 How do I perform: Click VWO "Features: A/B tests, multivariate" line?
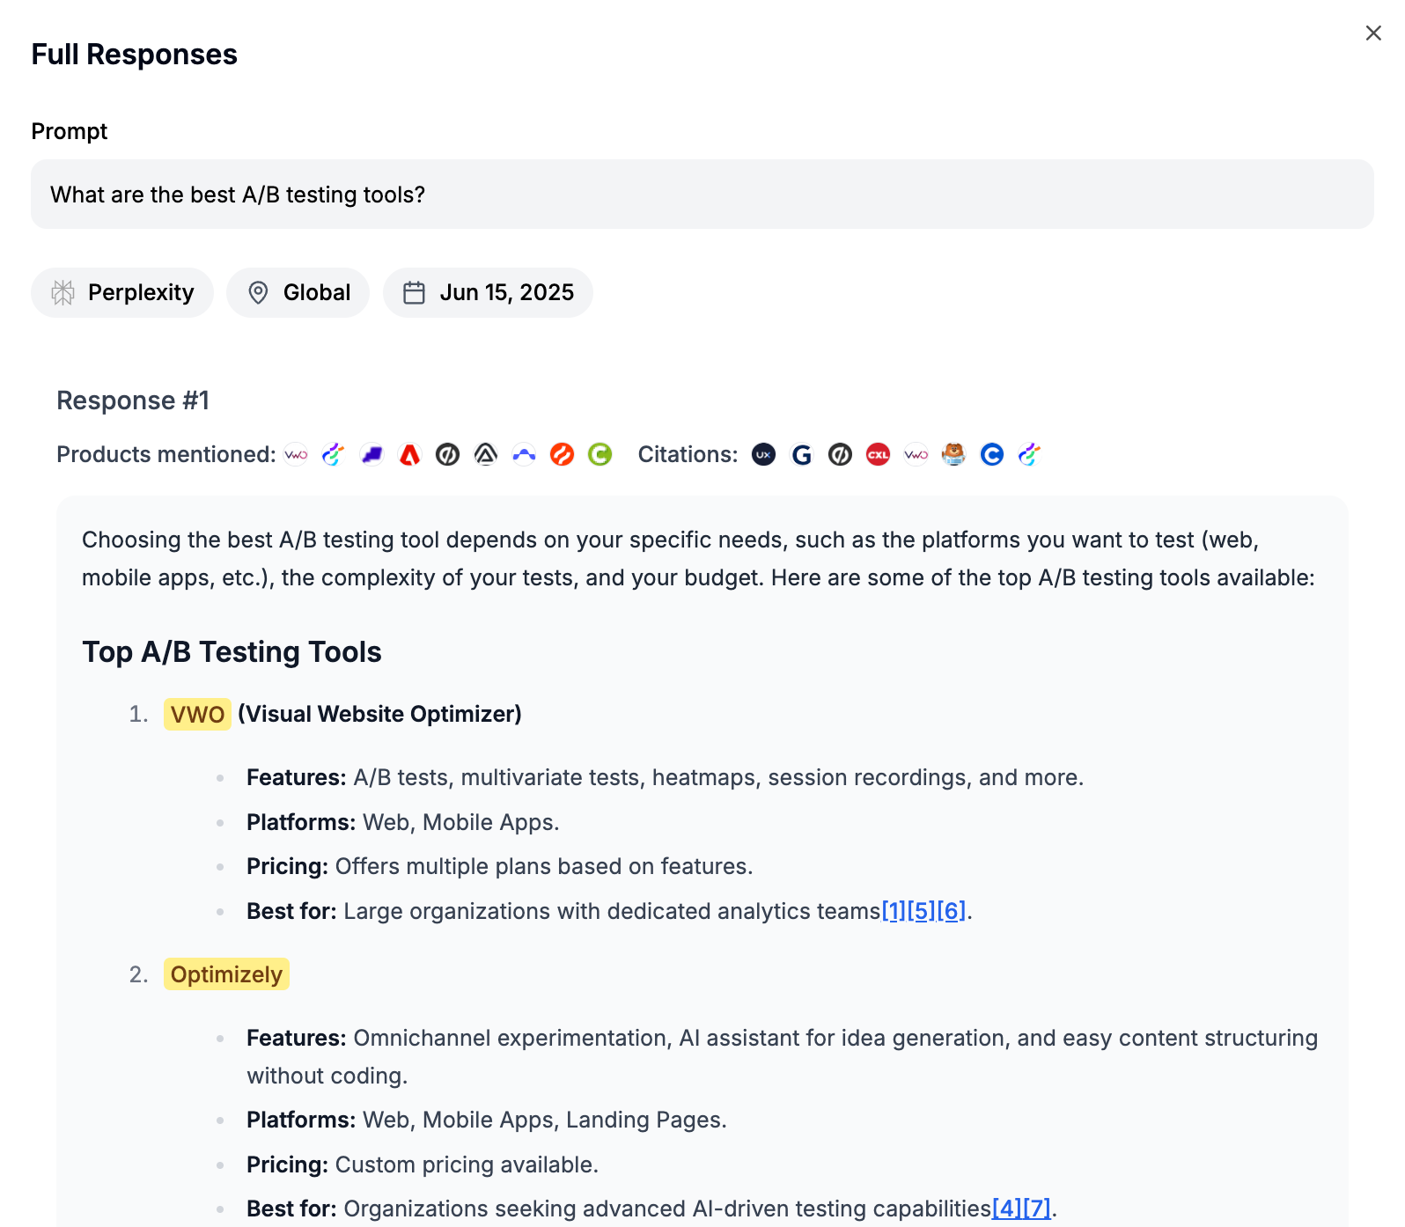666,777
